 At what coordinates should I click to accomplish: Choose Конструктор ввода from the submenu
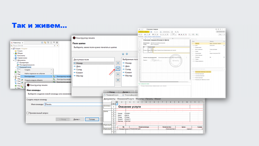pos(62,79)
